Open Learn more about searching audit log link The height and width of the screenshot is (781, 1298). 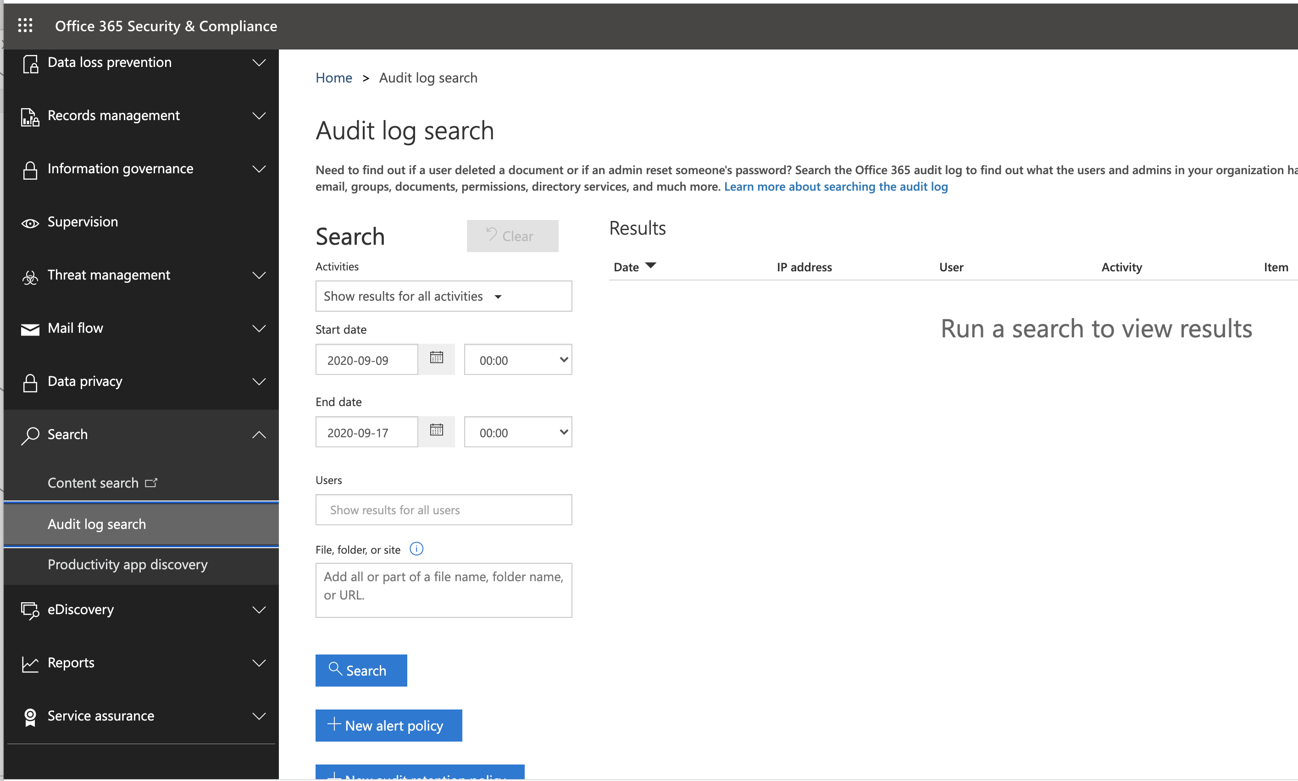pos(836,187)
